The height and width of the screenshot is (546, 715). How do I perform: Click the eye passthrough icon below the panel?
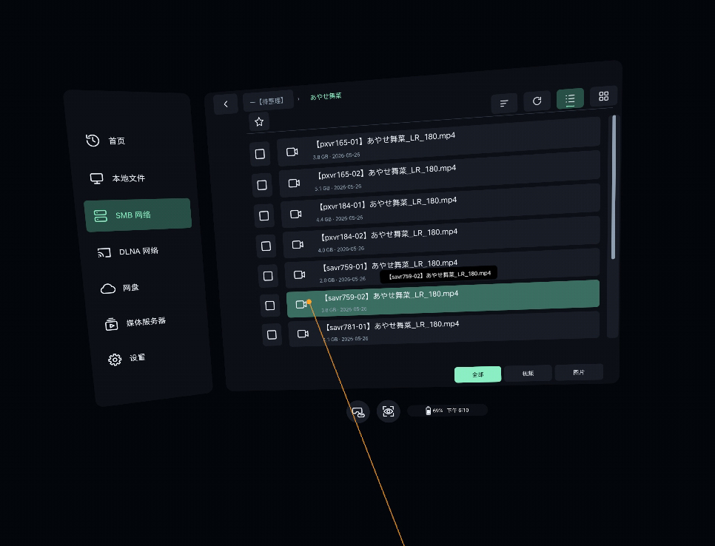[388, 411]
